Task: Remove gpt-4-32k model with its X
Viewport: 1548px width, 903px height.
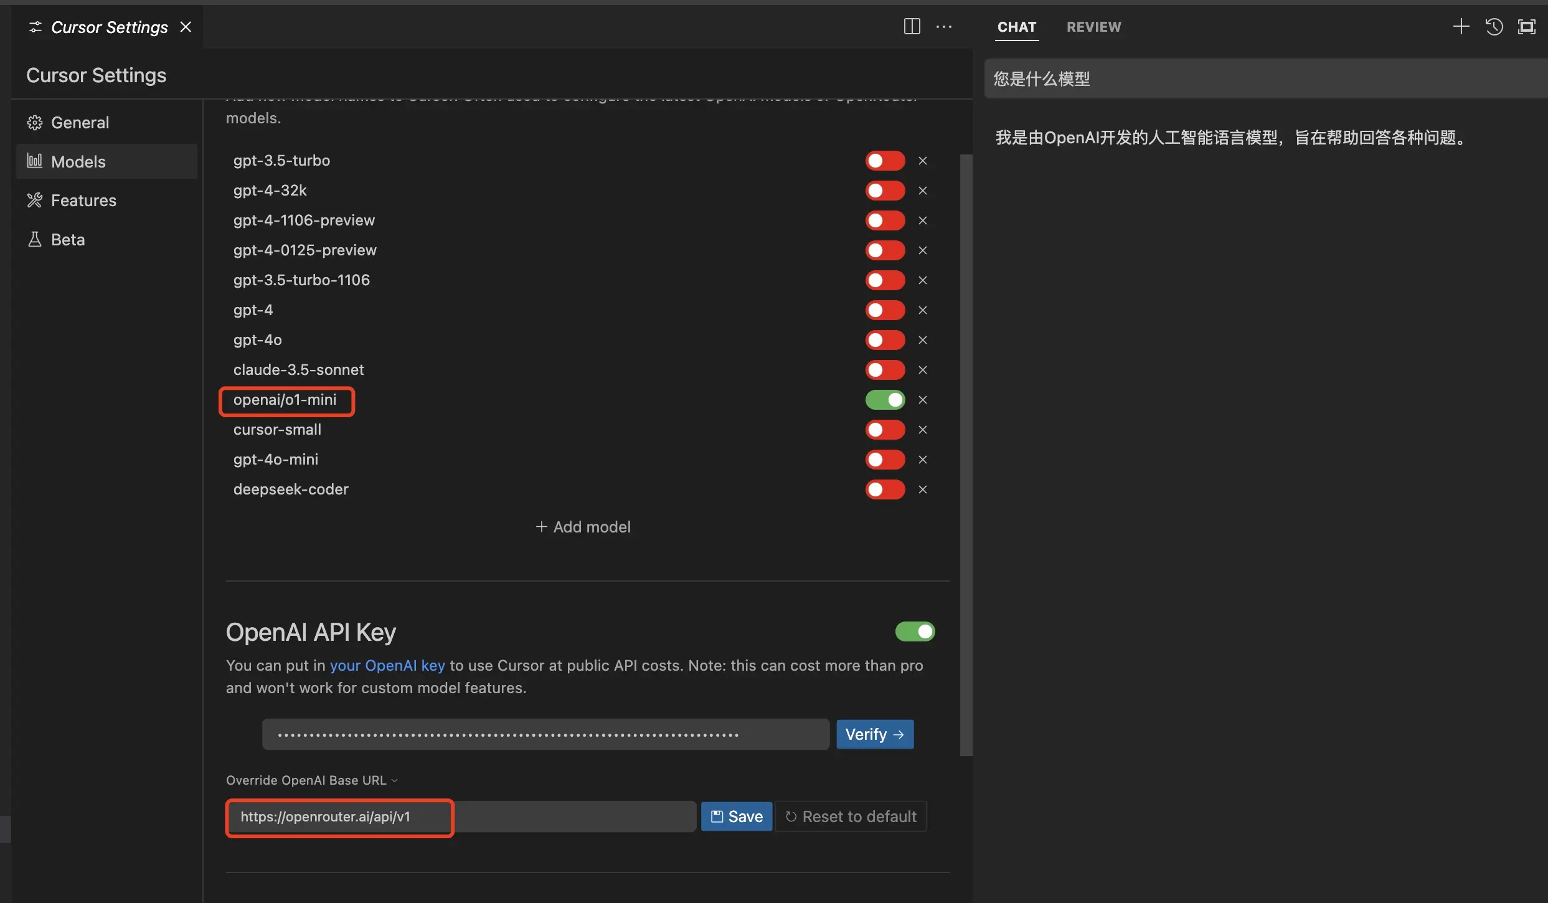Action: click(x=923, y=191)
